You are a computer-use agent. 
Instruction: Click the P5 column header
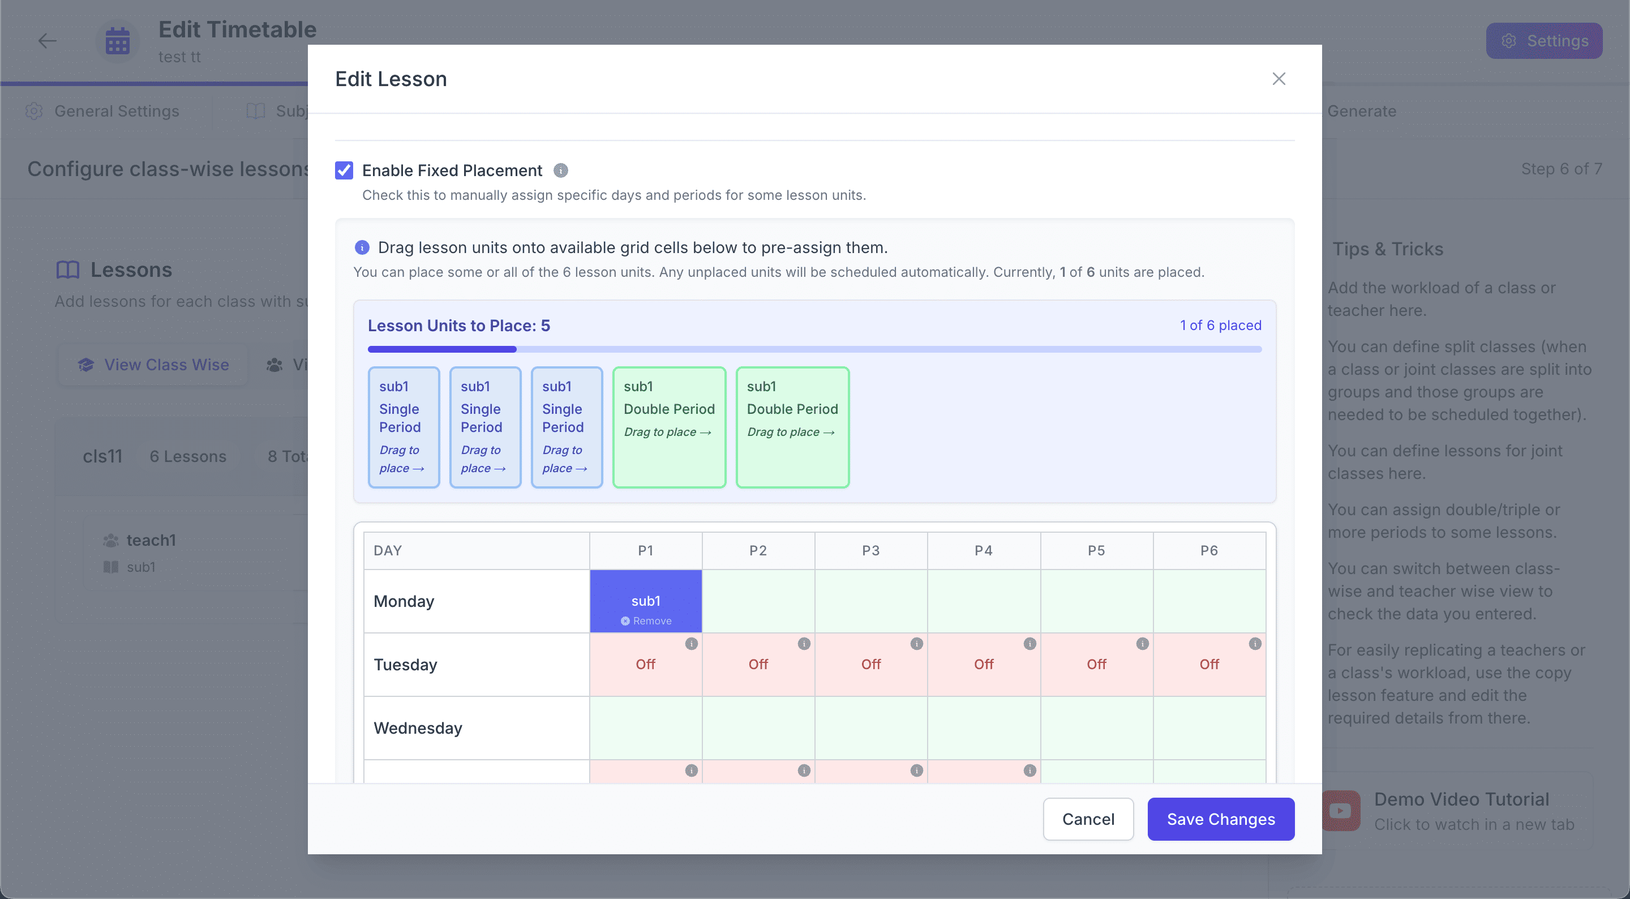click(x=1097, y=551)
